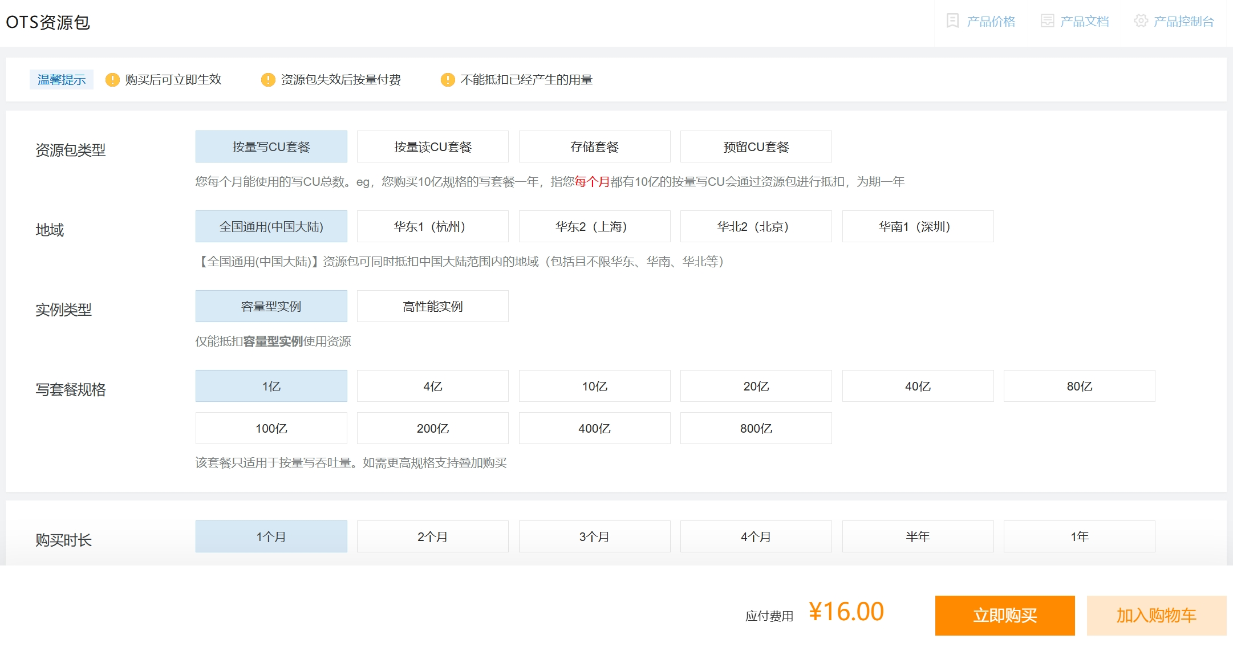This screenshot has height=647, width=1233.
Task: Click the 资源包失效后按量付费 tip text
Action: click(341, 80)
